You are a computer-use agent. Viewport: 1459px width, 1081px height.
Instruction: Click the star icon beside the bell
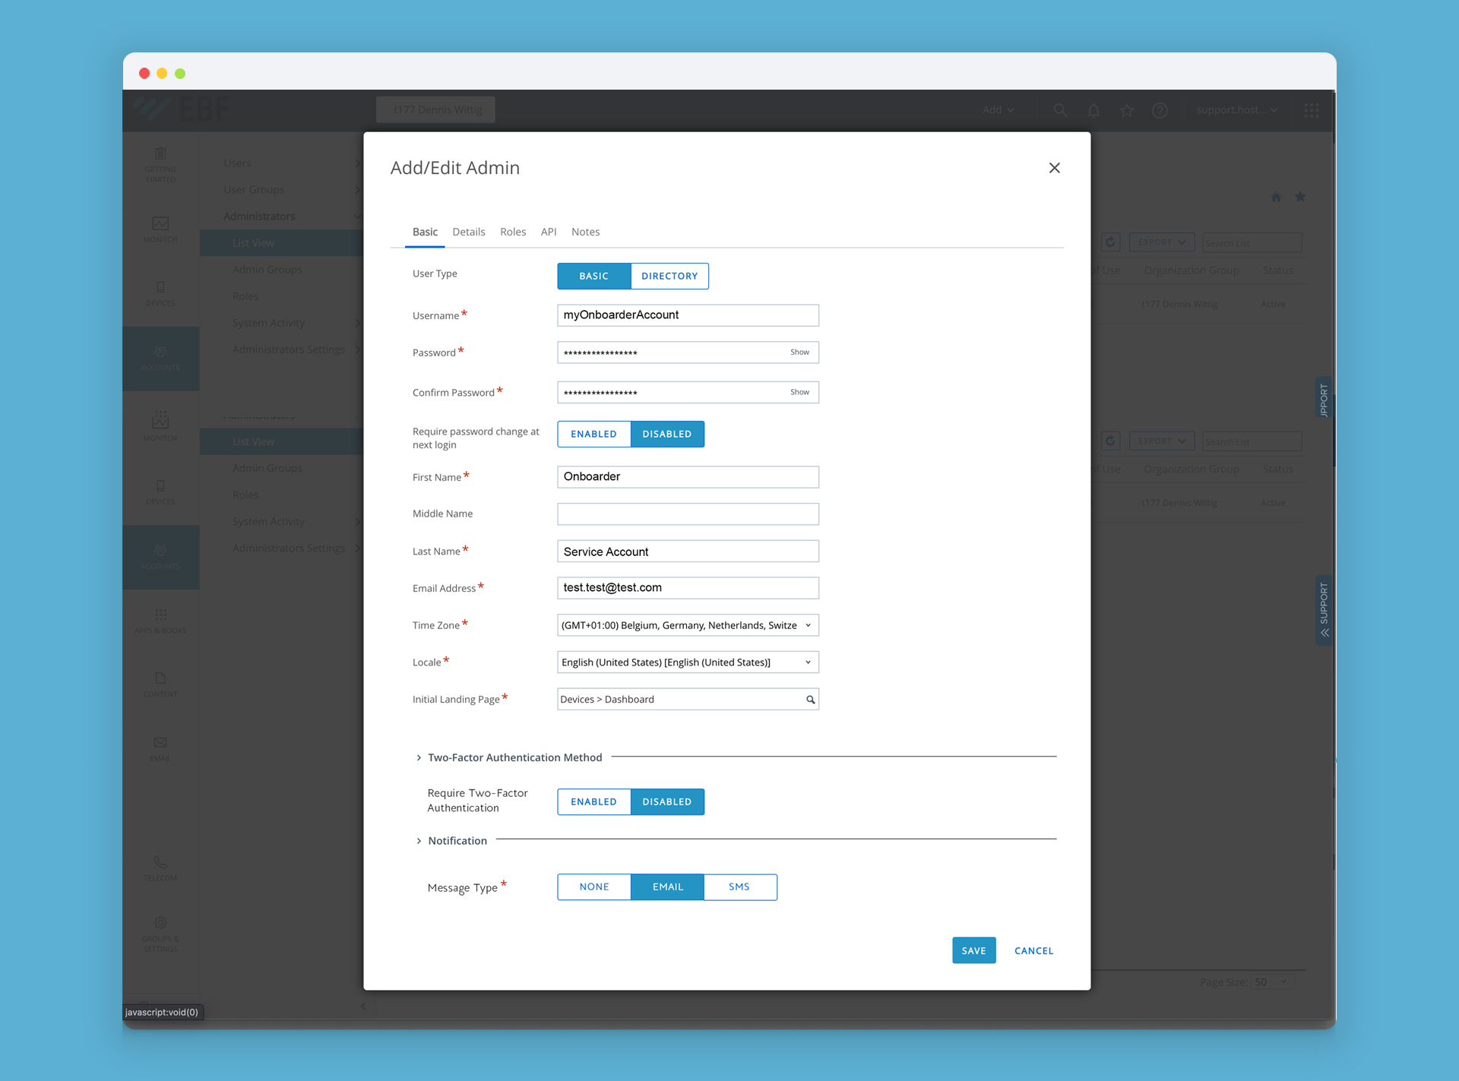(1127, 110)
